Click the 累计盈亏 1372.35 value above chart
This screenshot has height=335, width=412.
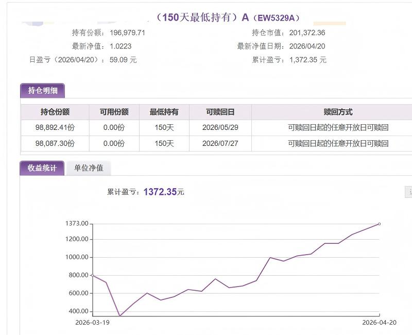(x=163, y=192)
